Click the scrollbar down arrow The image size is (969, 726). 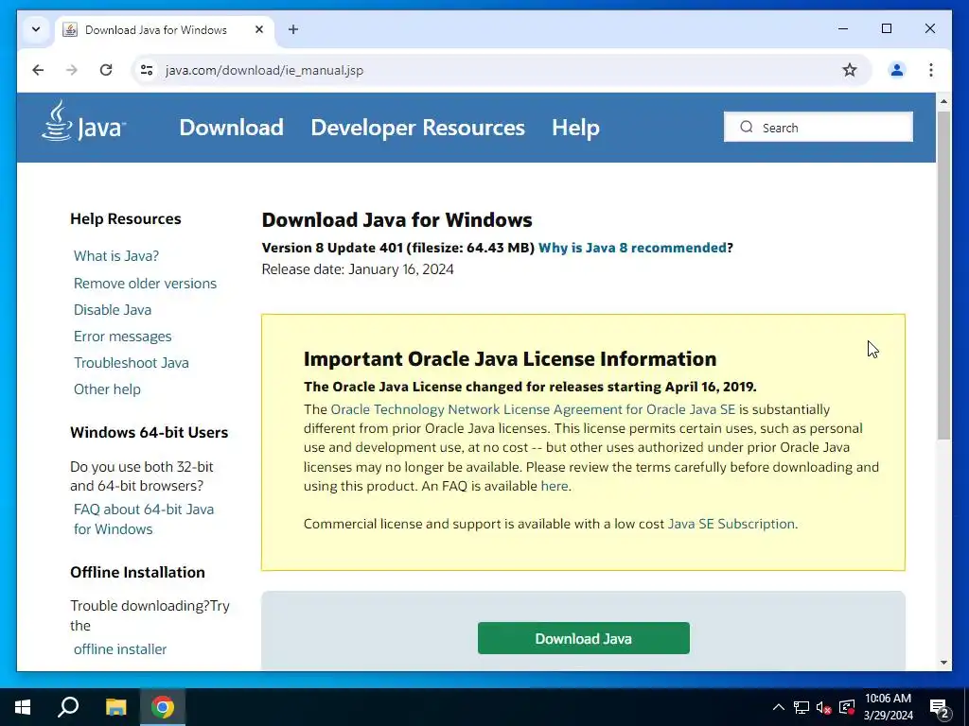point(943,663)
